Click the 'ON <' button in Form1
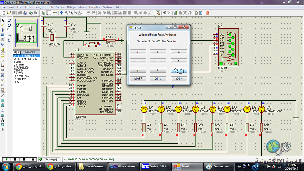Viewport: 304px width, 171px height. point(158,79)
